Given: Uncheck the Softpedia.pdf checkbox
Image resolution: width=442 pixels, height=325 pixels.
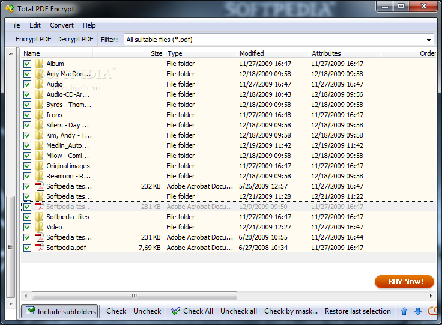Looking at the screenshot, I should [28, 248].
